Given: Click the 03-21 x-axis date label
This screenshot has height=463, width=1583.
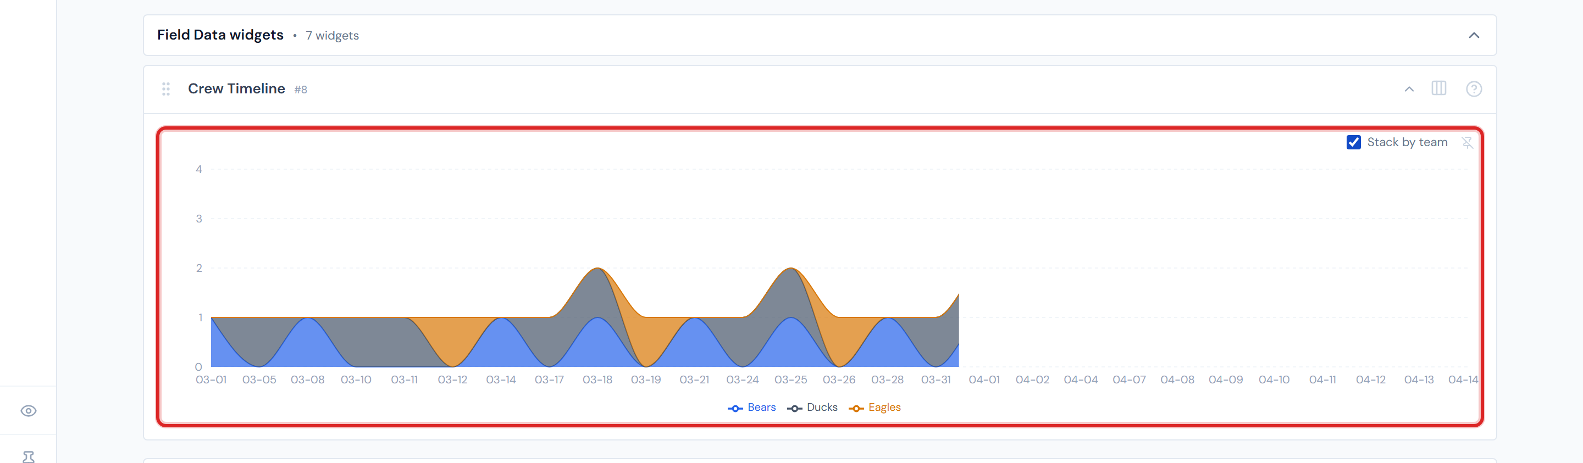Looking at the screenshot, I should point(694,380).
